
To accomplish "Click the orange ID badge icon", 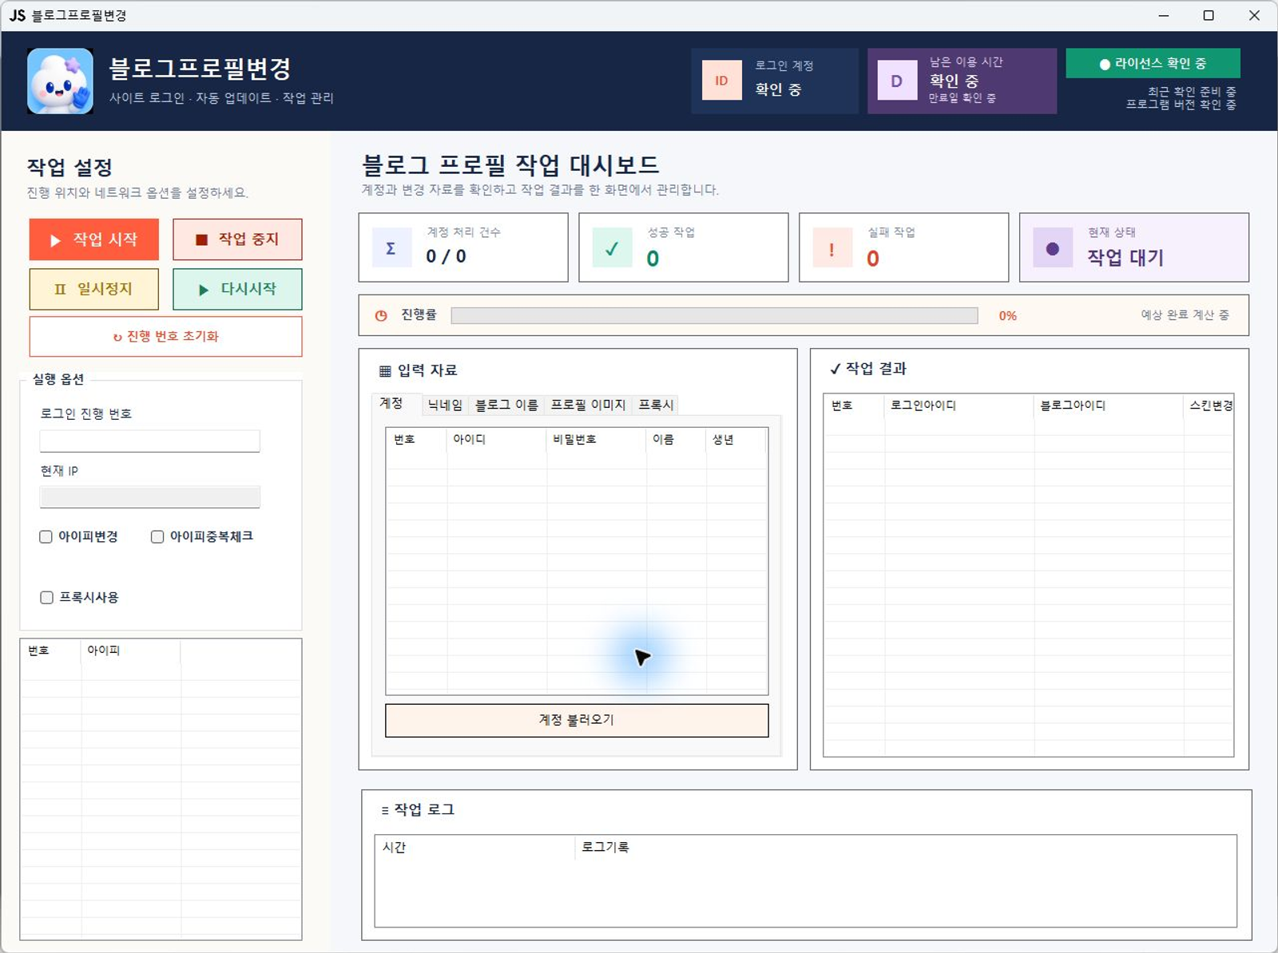I will coord(721,81).
